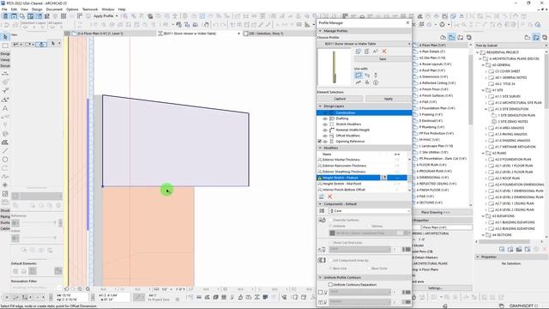The height and width of the screenshot is (309, 549).
Task: Open the Teamwork menu
Action: (x=90, y=9)
